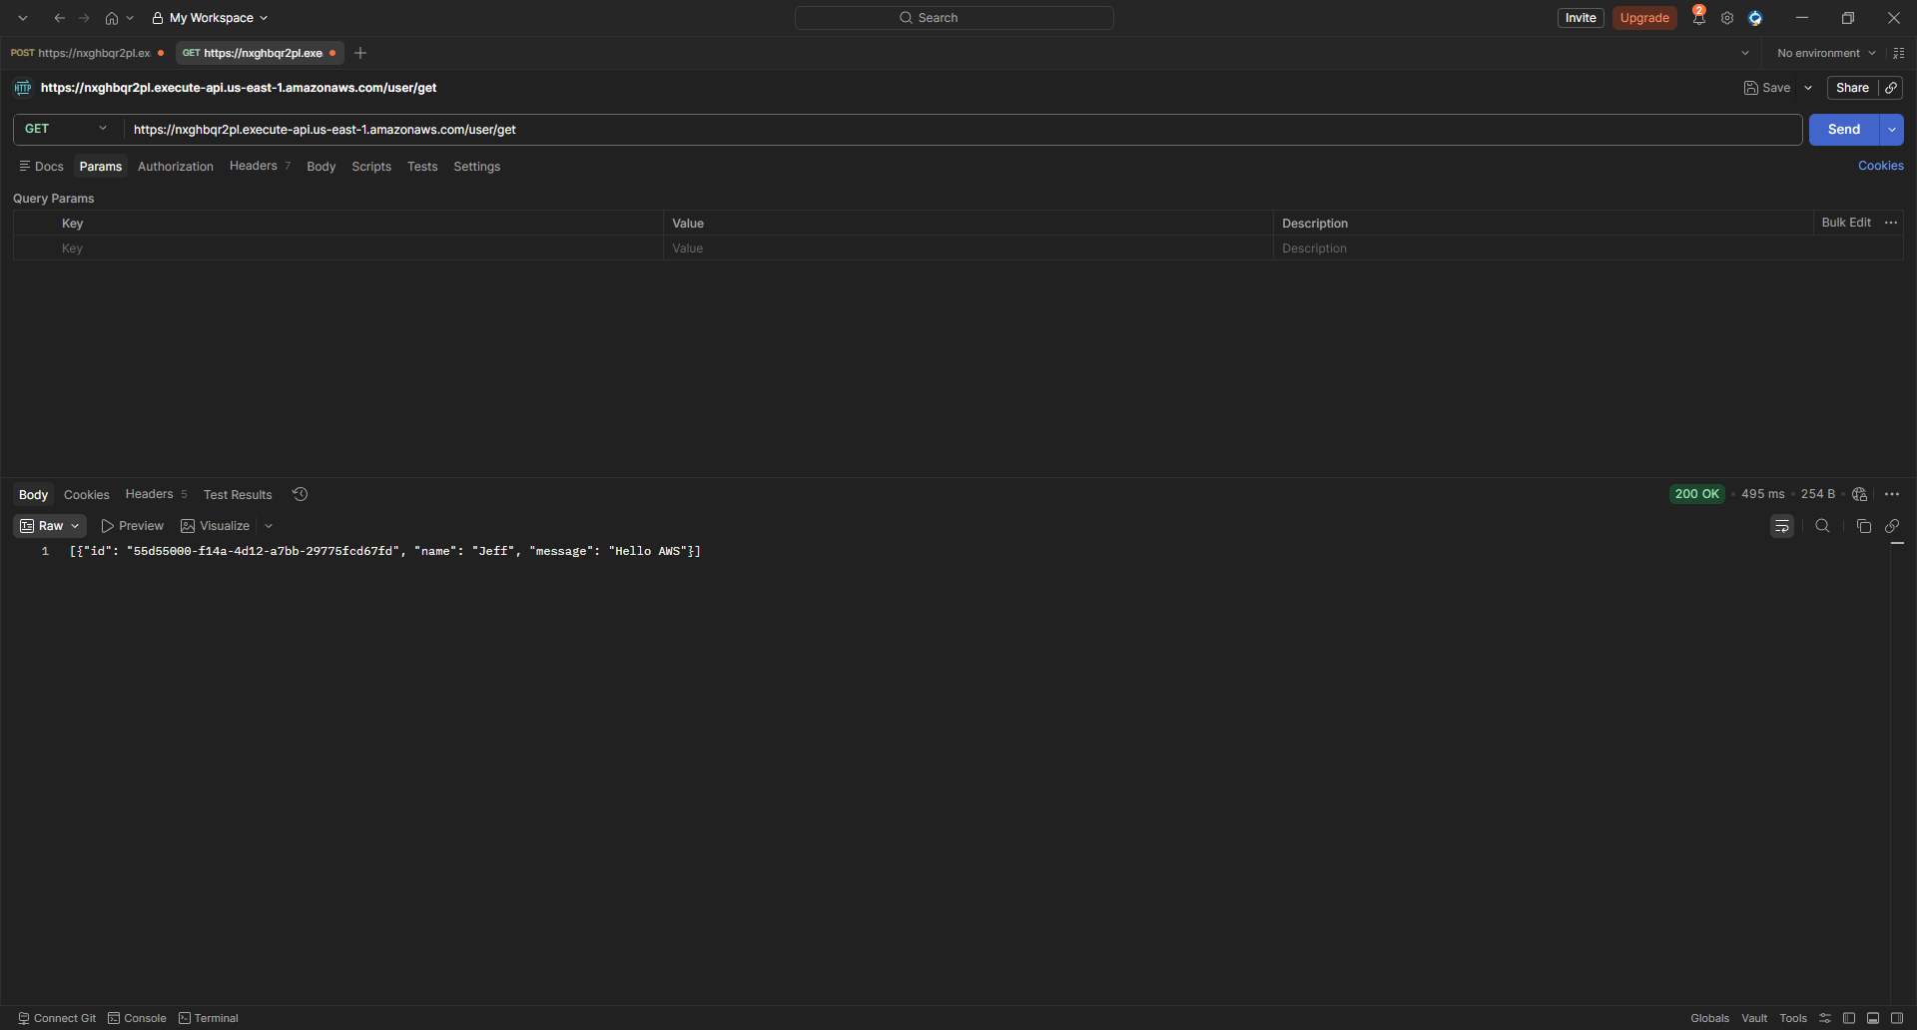
Task: Open the No environment selector
Action: [x=1826, y=53]
